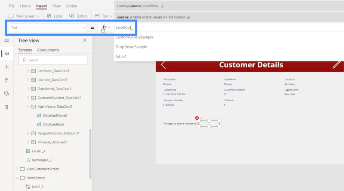Open the error chevron beside the red icon
The image size is (344, 191).
[201, 118]
